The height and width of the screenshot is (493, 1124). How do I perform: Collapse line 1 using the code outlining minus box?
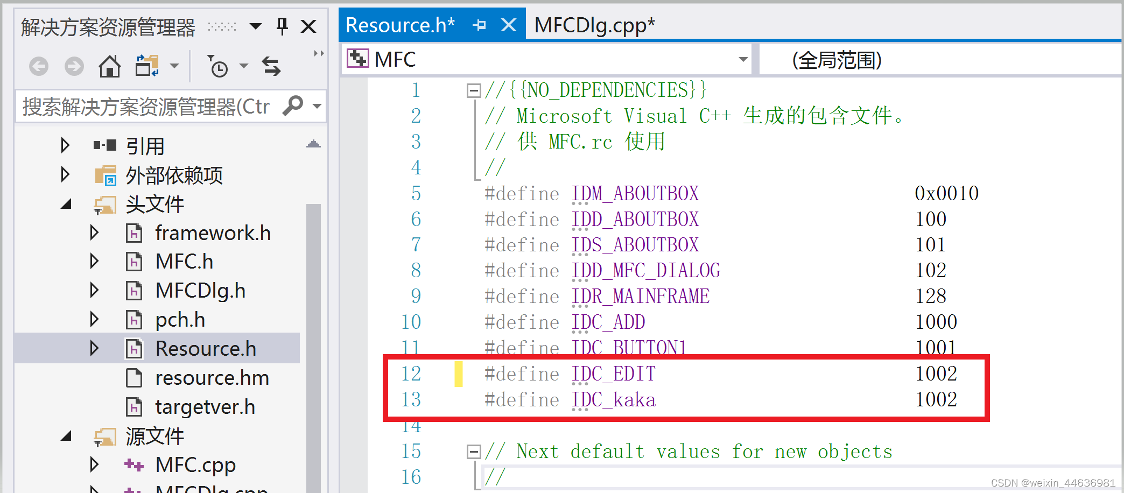(473, 90)
